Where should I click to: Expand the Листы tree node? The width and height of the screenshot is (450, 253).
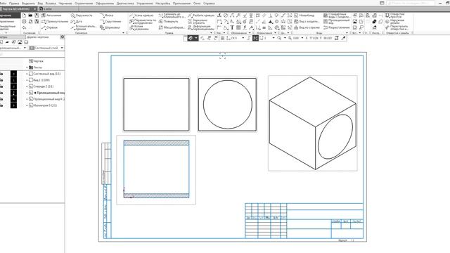coord(27,67)
